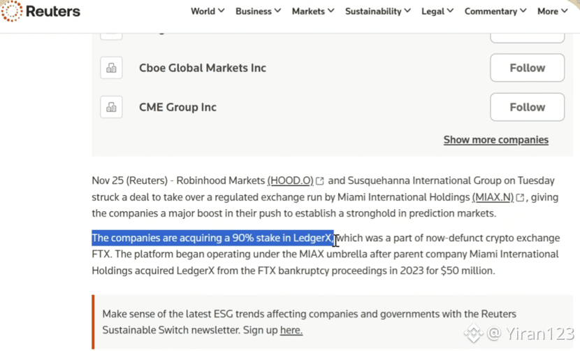Click external link icon next to HOOD.O
The image size is (580, 351).
point(320,181)
